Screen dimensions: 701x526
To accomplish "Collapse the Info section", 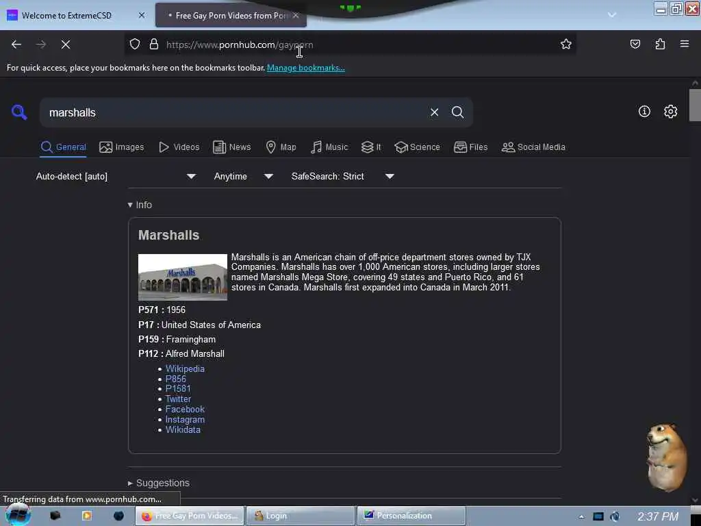I will coord(140,205).
